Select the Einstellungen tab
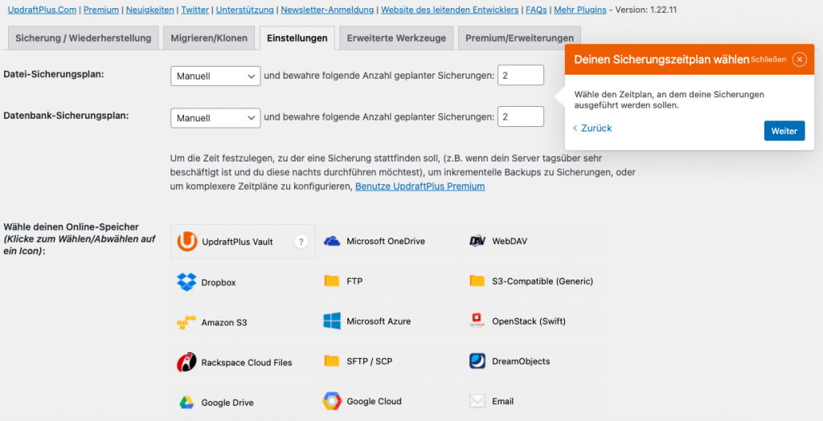823x421 pixels. [297, 38]
